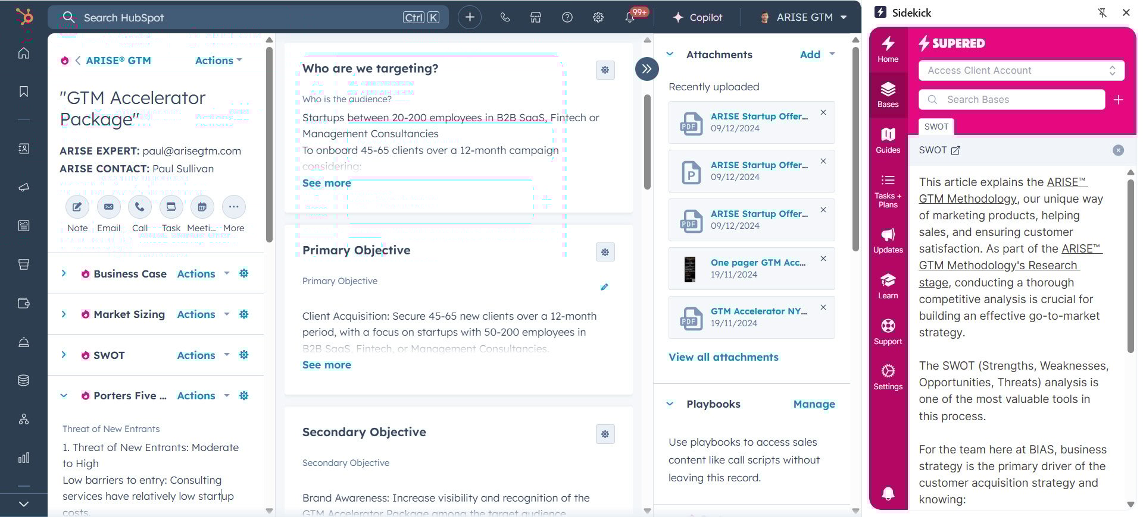Open the Help question mark icon

[567, 17]
